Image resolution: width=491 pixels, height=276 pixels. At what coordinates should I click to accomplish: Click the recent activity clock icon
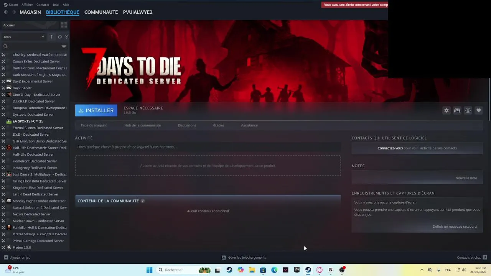60,37
